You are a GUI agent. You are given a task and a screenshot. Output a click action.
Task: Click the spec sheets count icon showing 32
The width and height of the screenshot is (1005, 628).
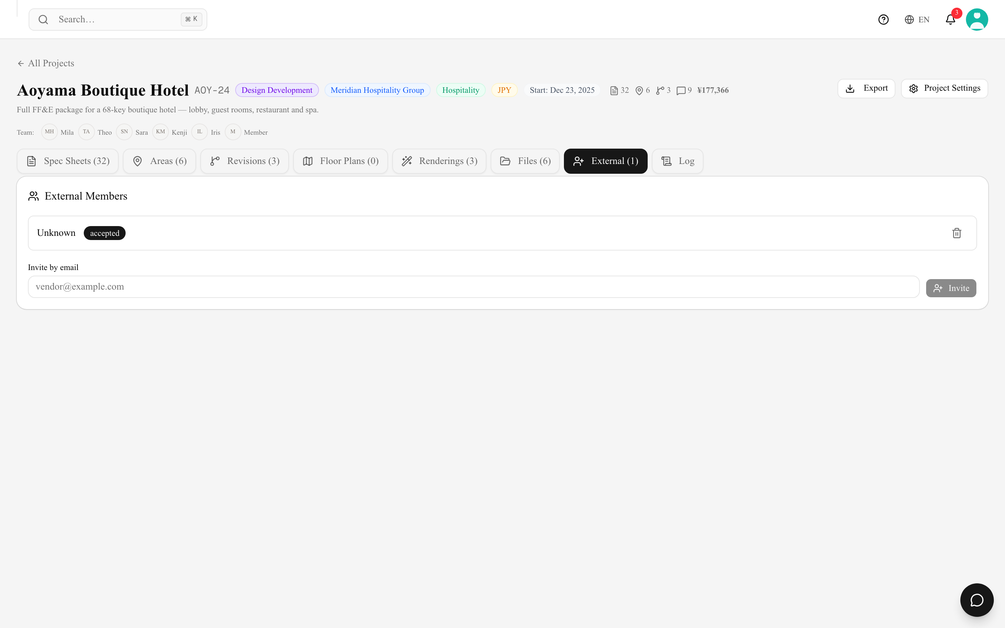click(x=614, y=91)
